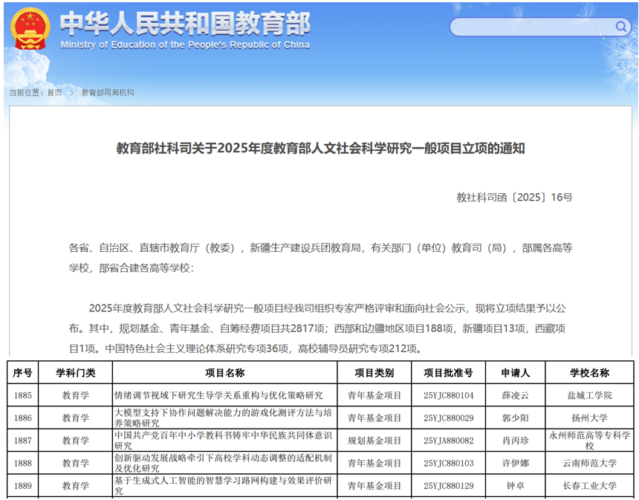Click the English Ministry of Education subtitle
This screenshot has height=500, width=639.
click(184, 45)
